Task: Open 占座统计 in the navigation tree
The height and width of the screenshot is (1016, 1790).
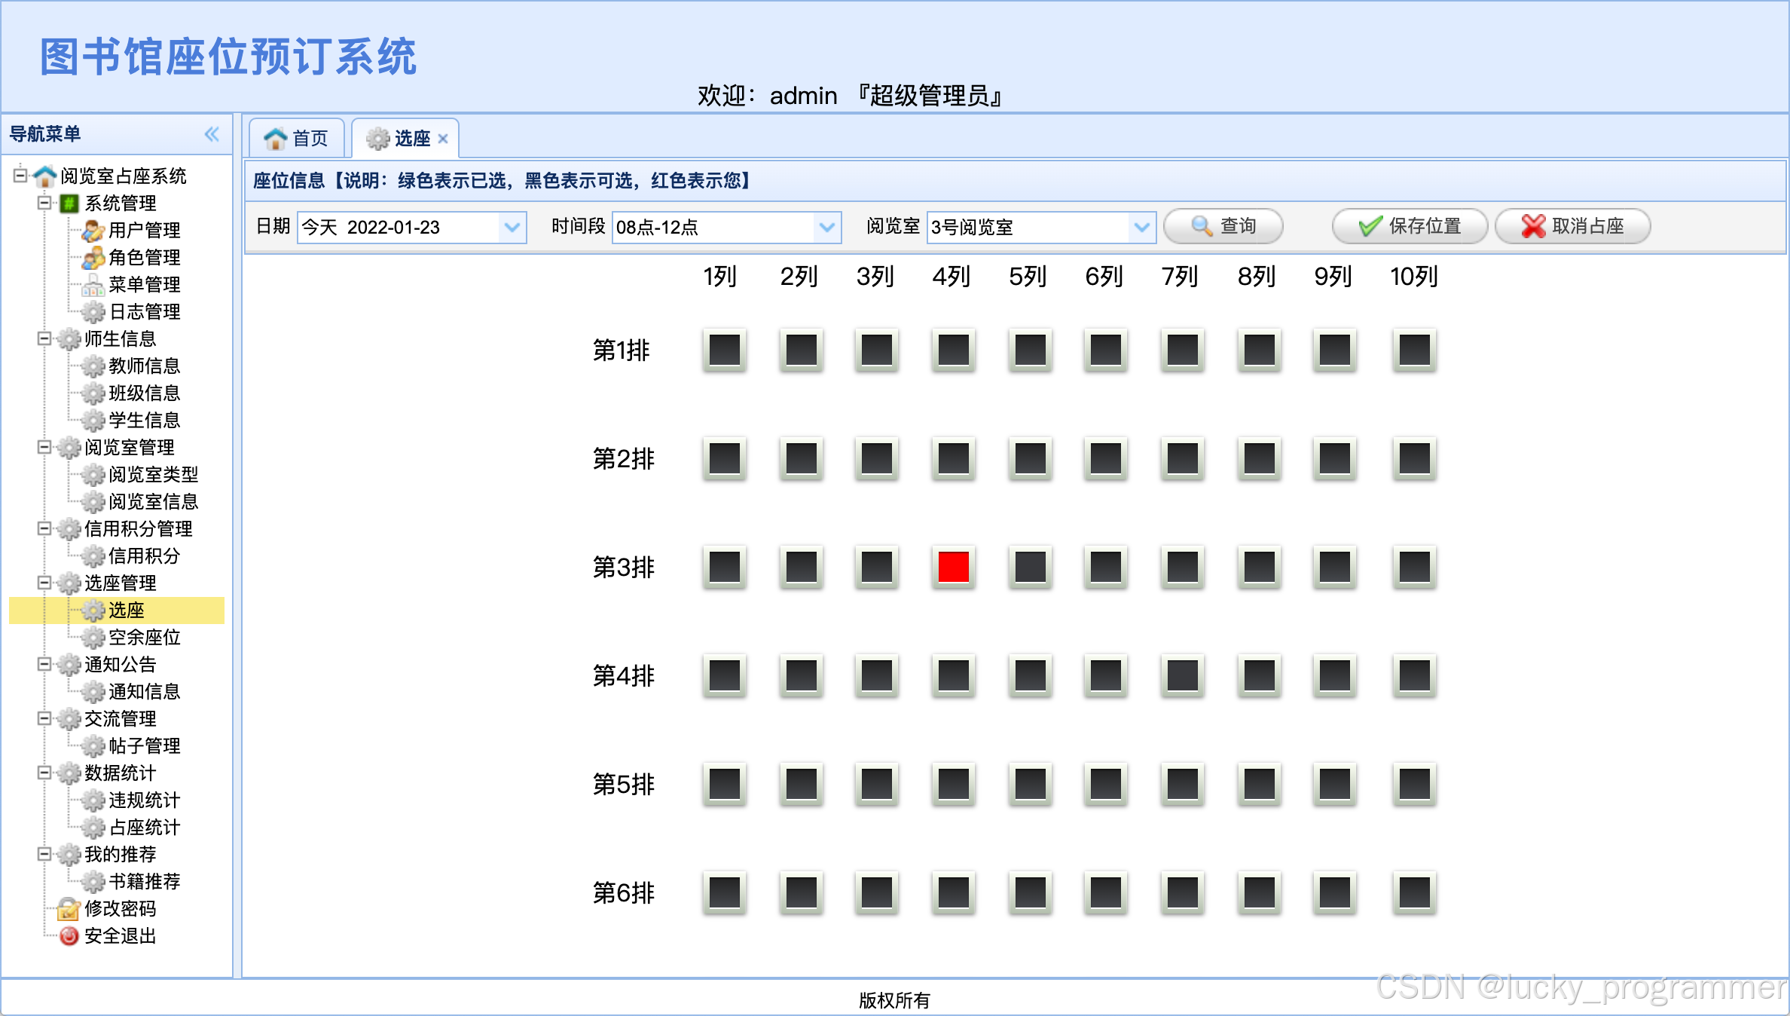Action: click(x=144, y=828)
